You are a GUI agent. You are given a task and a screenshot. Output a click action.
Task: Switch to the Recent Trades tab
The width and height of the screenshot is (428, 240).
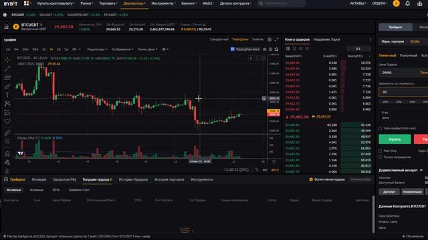(327, 39)
